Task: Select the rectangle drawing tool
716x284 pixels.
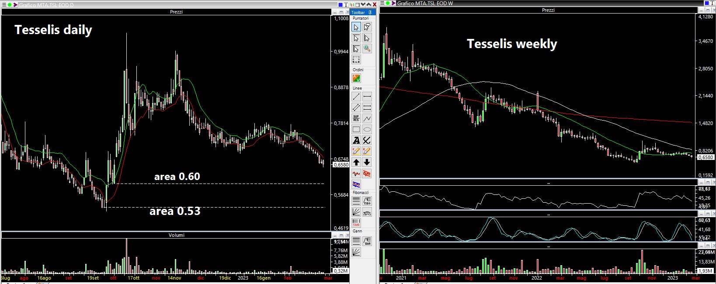Action: tap(356, 129)
